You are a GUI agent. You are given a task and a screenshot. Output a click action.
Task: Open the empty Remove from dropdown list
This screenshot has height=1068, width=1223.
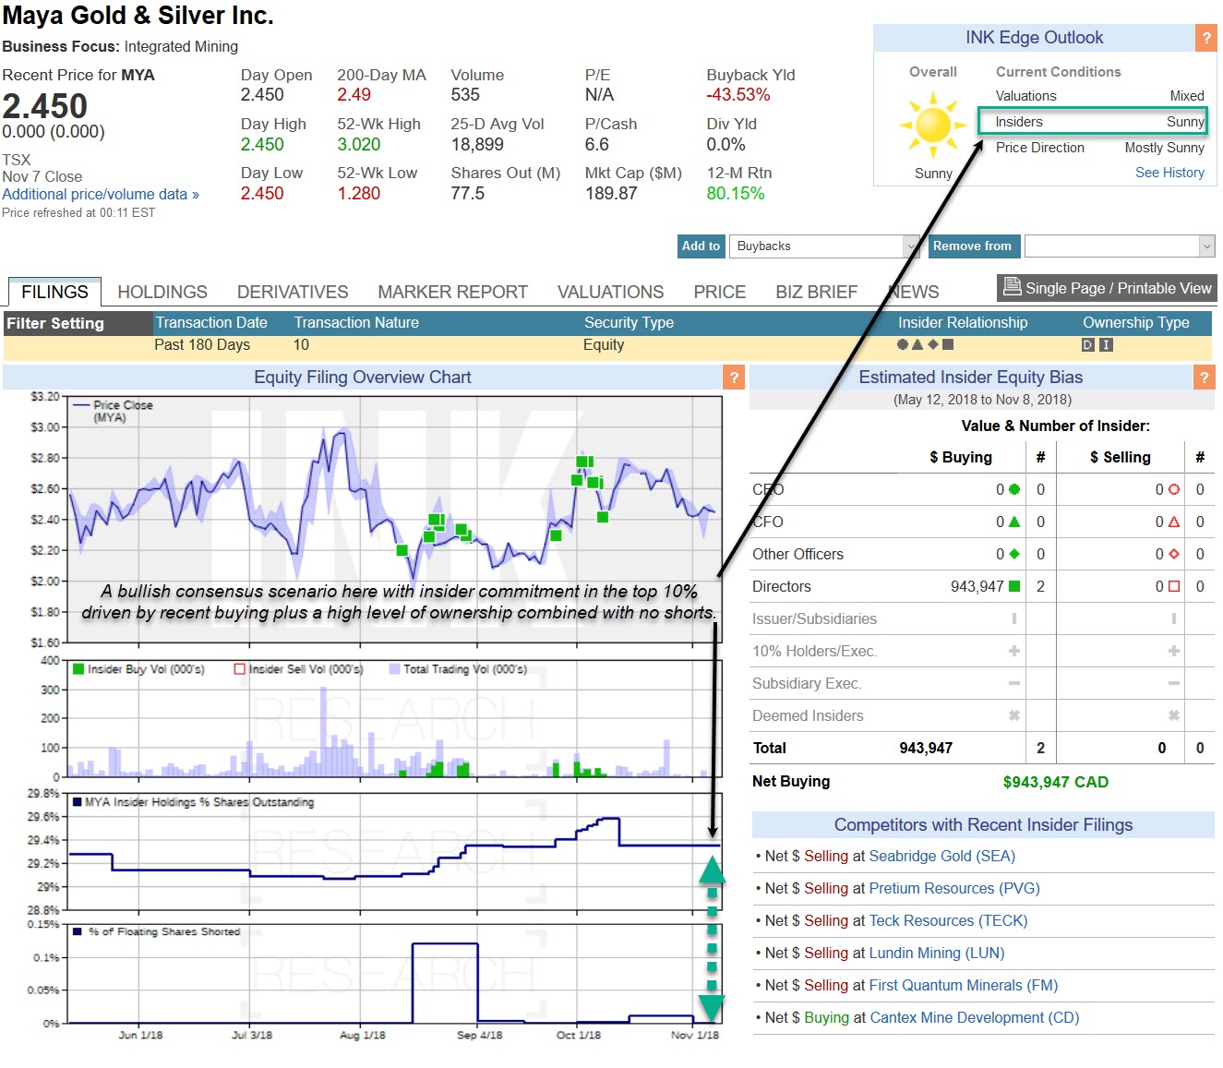(1119, 246)
